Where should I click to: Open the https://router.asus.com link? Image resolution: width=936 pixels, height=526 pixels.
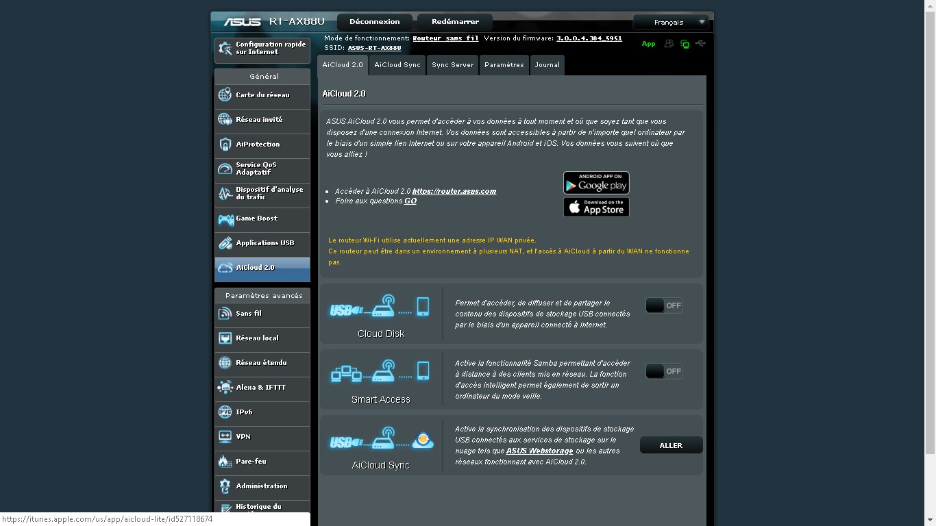tap(454, 191)
